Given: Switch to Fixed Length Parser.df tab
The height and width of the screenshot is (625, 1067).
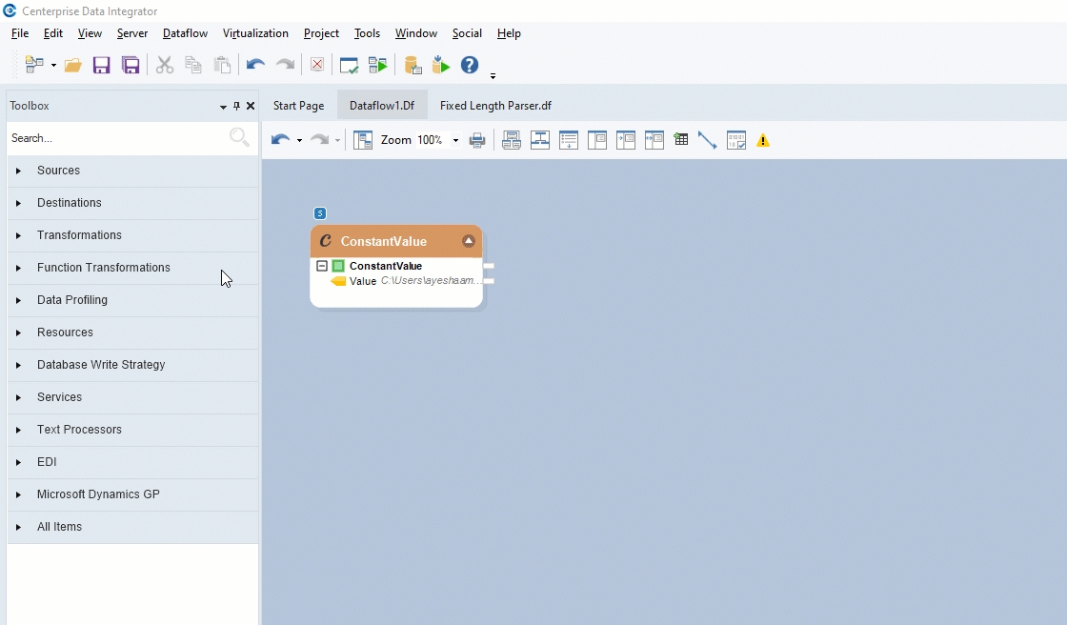Looking at the screenshot, I should 495,106.
